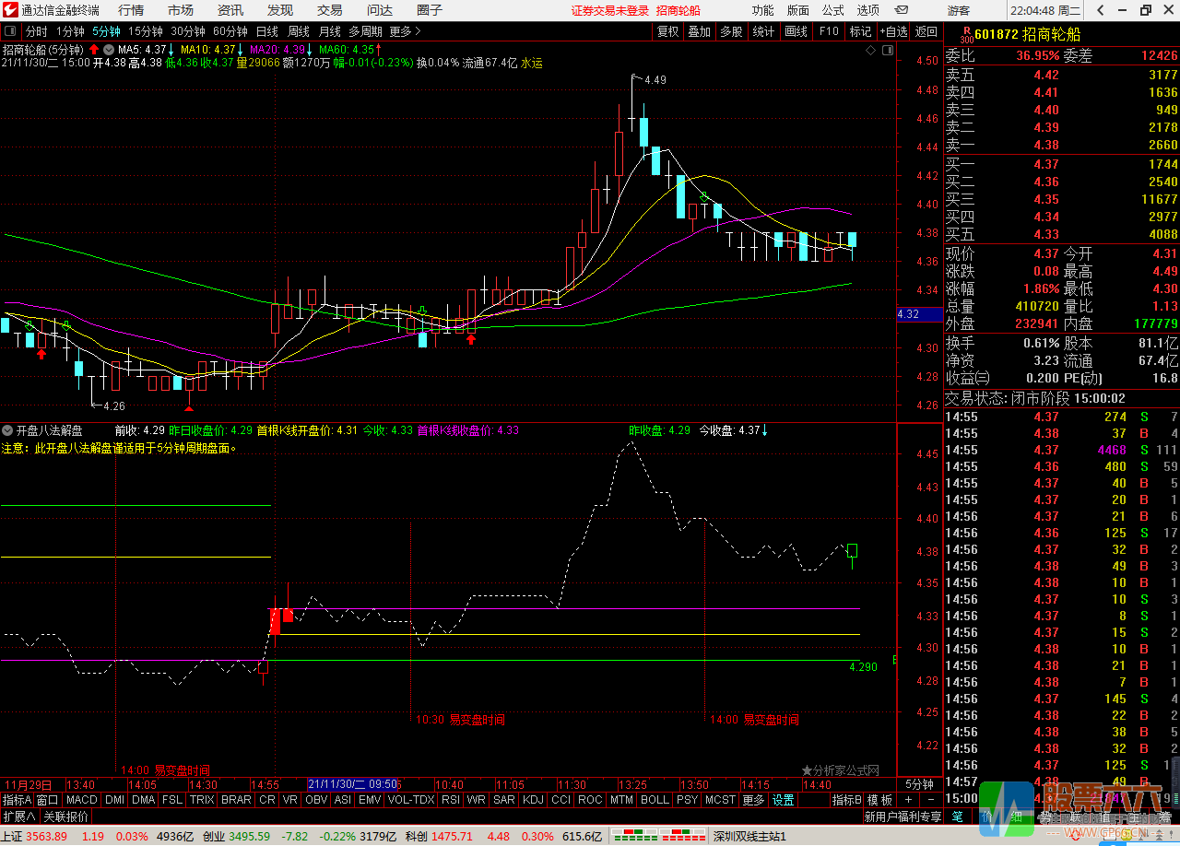Select the 指标B tab
Image resolution: width=1180 pixels, height=846 pixels.
(846, 800)
